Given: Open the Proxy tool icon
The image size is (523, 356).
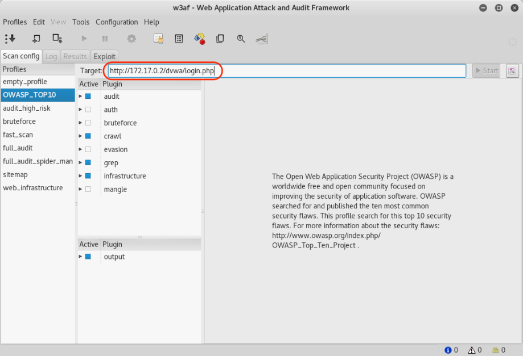Looking at the screenshot, I should (262, 39).
